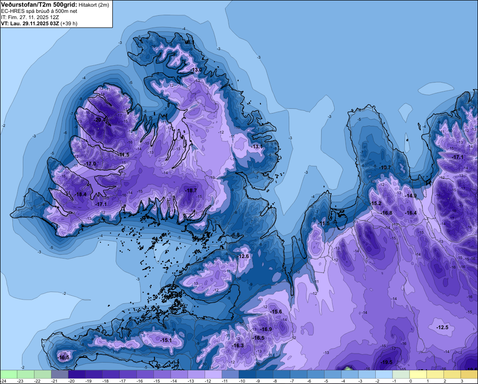This screenshot has height=384, width=478.
Task: Select the grey-blue legend swatch above -21
Action: pyautogui.click(x=60, y=374)
